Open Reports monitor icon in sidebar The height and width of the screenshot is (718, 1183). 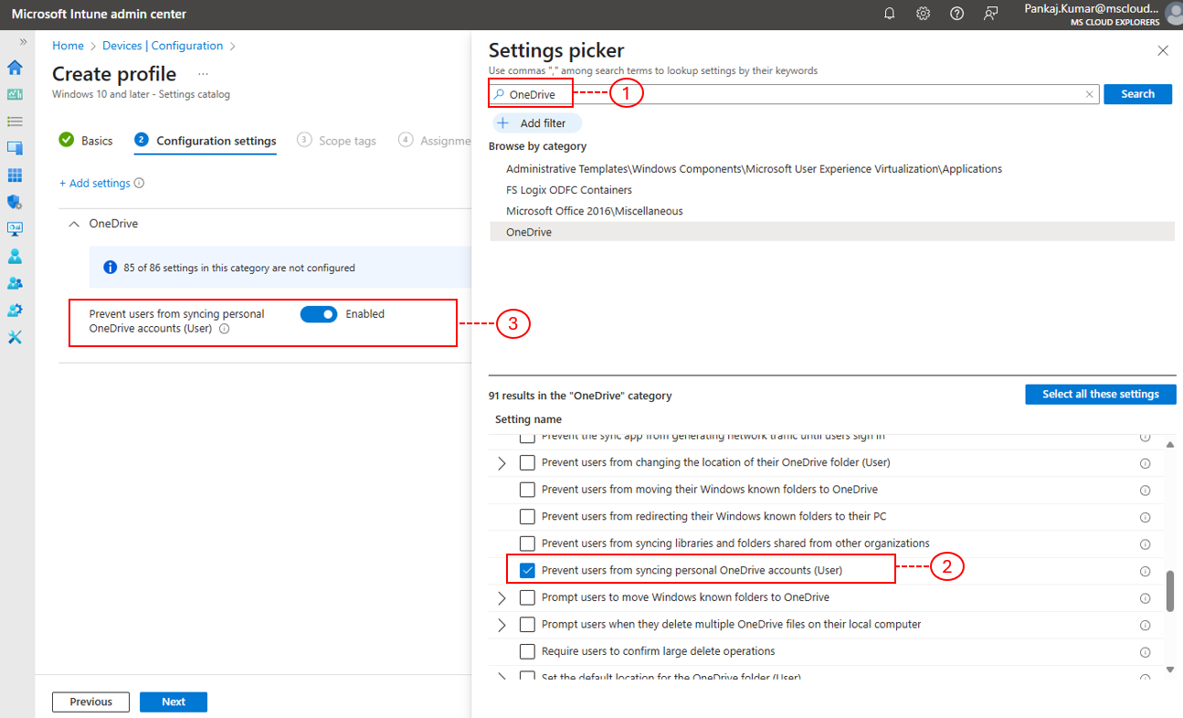tap(15, 229)
